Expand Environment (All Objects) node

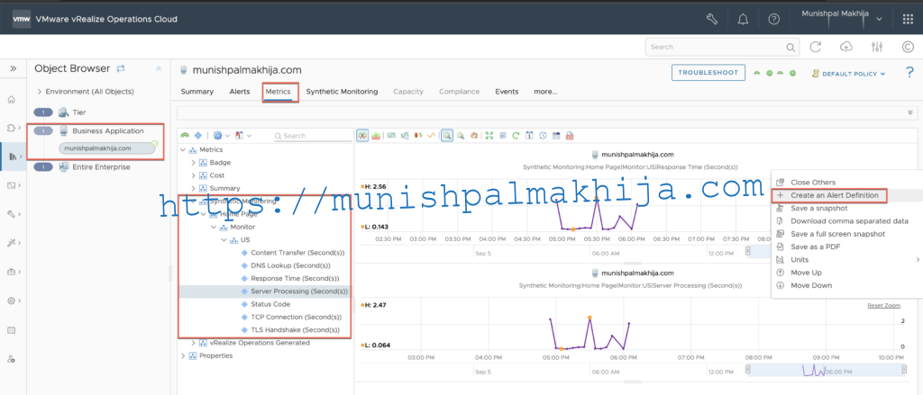[x=39, y=92]
